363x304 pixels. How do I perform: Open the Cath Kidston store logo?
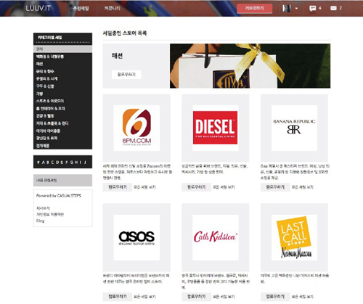[215, 237]
